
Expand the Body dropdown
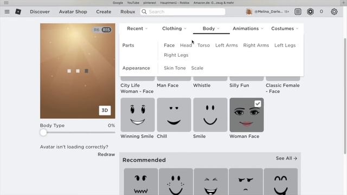(x=211, y=29)
